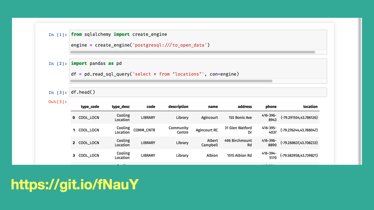
Task: Click the In [2] cell prompt
Action: (x=58, y=64)
